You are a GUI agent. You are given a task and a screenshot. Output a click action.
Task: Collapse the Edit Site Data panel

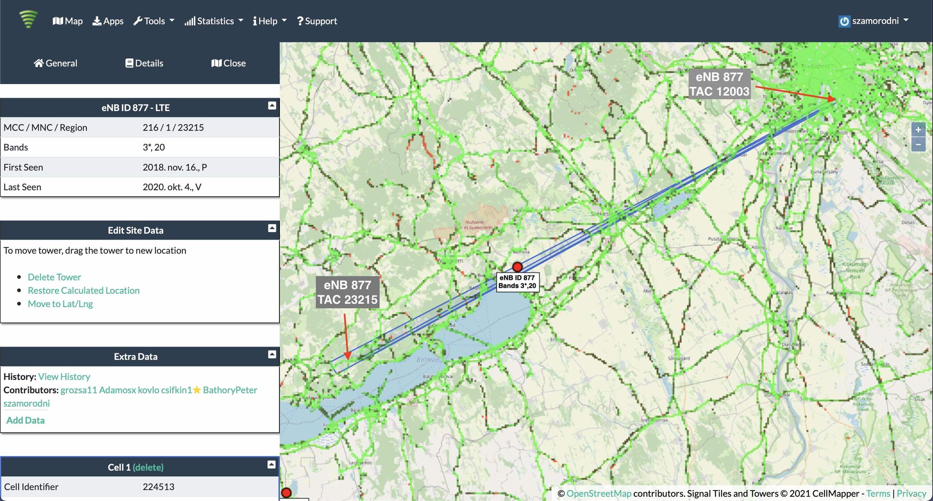point(272,228)
